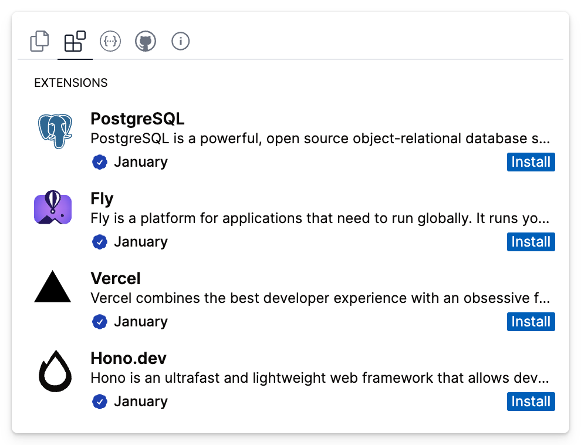Click the verified badge under Hono.dev
This screenshot has height=445, width=581.
tap(100, 402)
